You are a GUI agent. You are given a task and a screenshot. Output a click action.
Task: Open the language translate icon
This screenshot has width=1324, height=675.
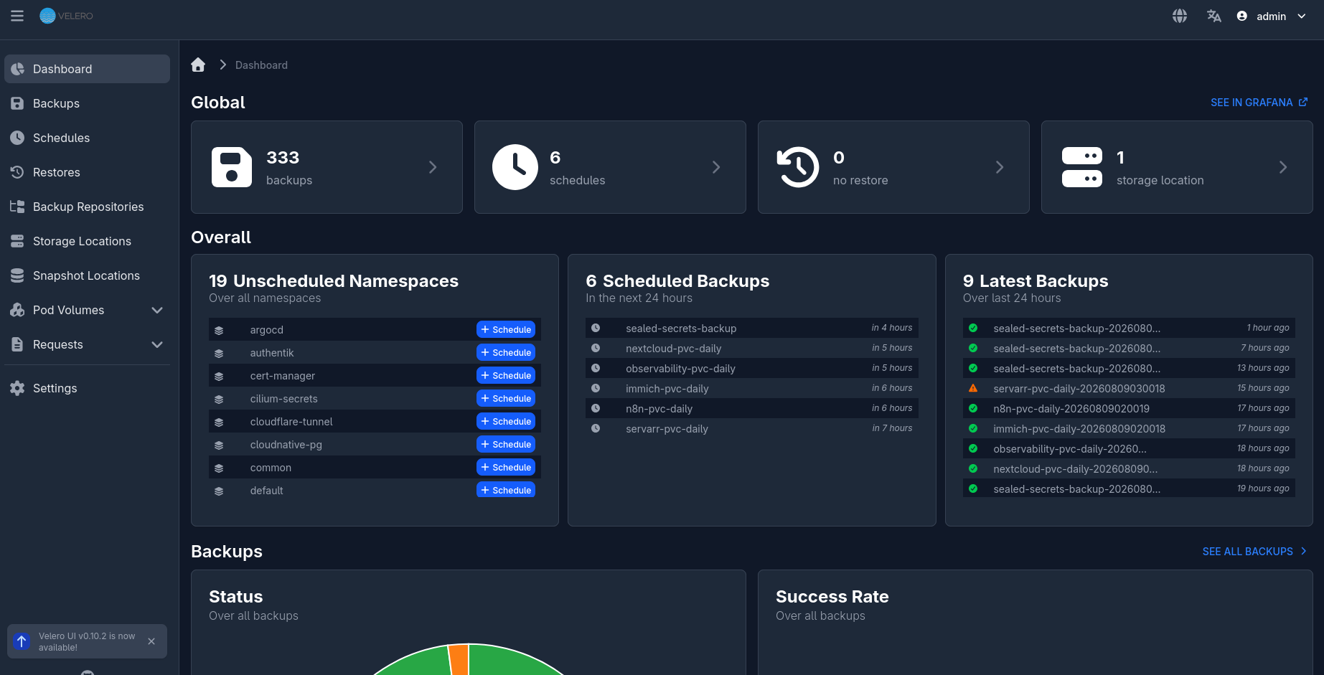(x=1214, y=16)
